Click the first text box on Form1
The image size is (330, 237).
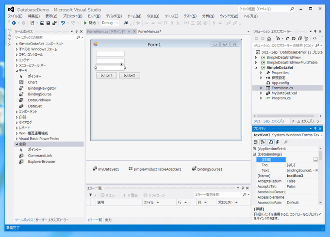click(110, 54)
